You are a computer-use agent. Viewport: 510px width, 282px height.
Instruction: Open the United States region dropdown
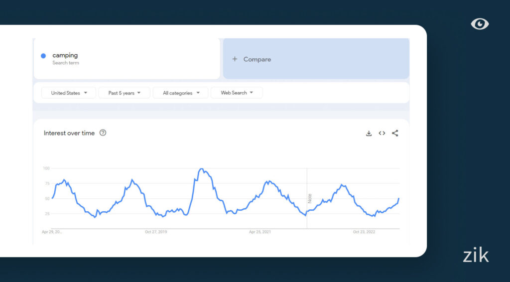tap(69, 93)
